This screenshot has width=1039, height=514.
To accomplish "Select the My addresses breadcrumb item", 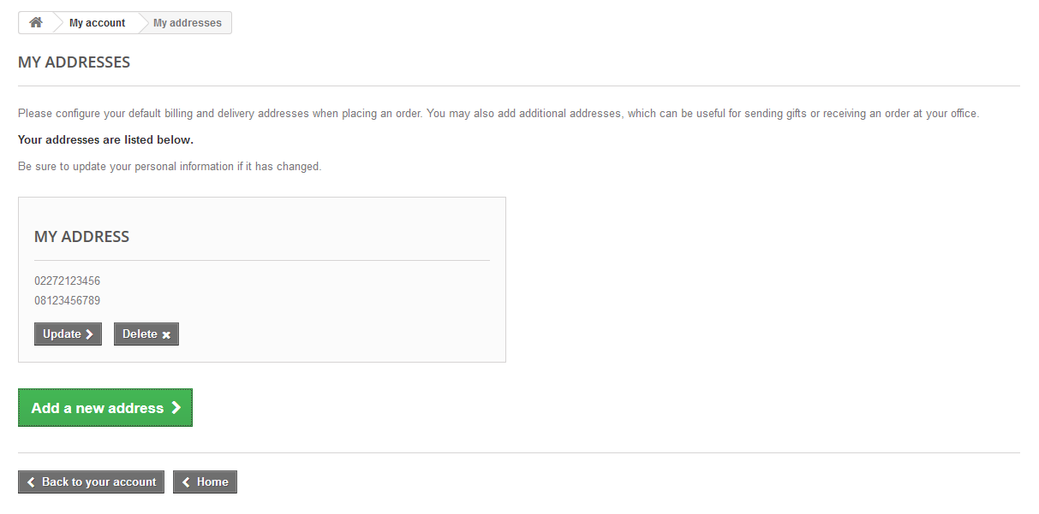I will pyautogui.click(x=187, y=23).
